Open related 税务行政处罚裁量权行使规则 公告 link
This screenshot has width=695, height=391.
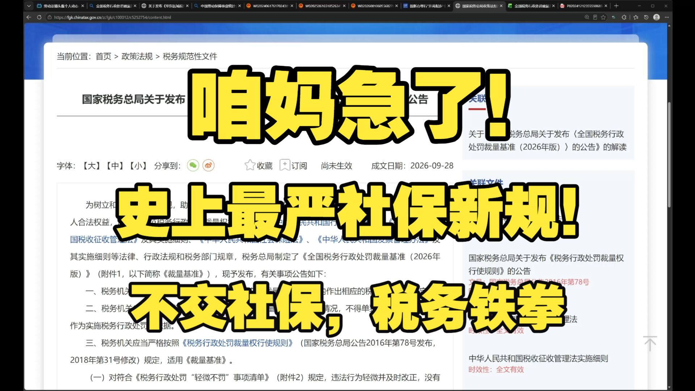546,264
